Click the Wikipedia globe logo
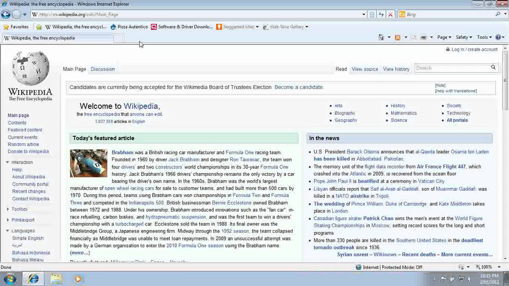 (30, 75)
